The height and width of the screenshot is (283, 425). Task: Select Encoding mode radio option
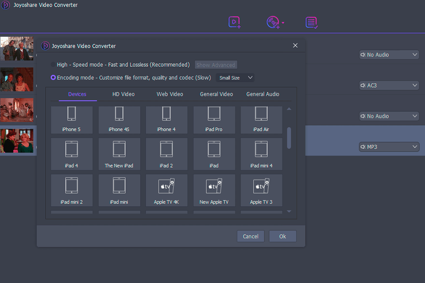click(54, 77)
